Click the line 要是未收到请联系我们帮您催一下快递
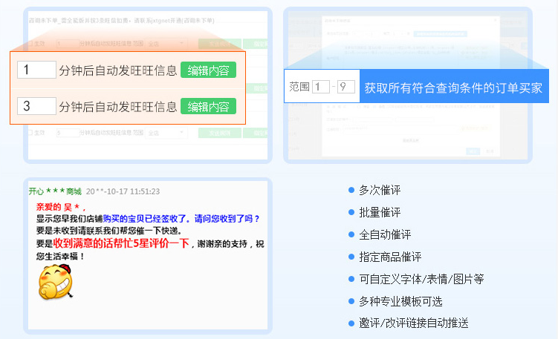The height and width of the screenshot is (339, 558). (x=109, y=231)
